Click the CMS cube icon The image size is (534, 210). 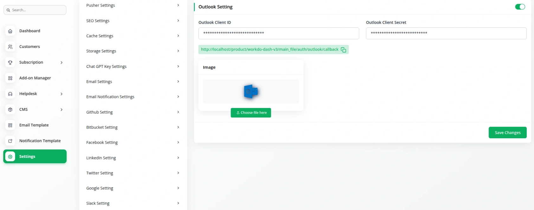coord(10,110)
